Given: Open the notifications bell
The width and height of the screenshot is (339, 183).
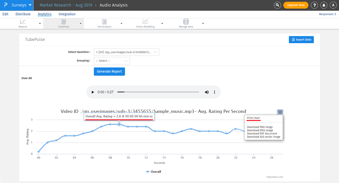Looking at the screenshot, I should click(324, 5).
